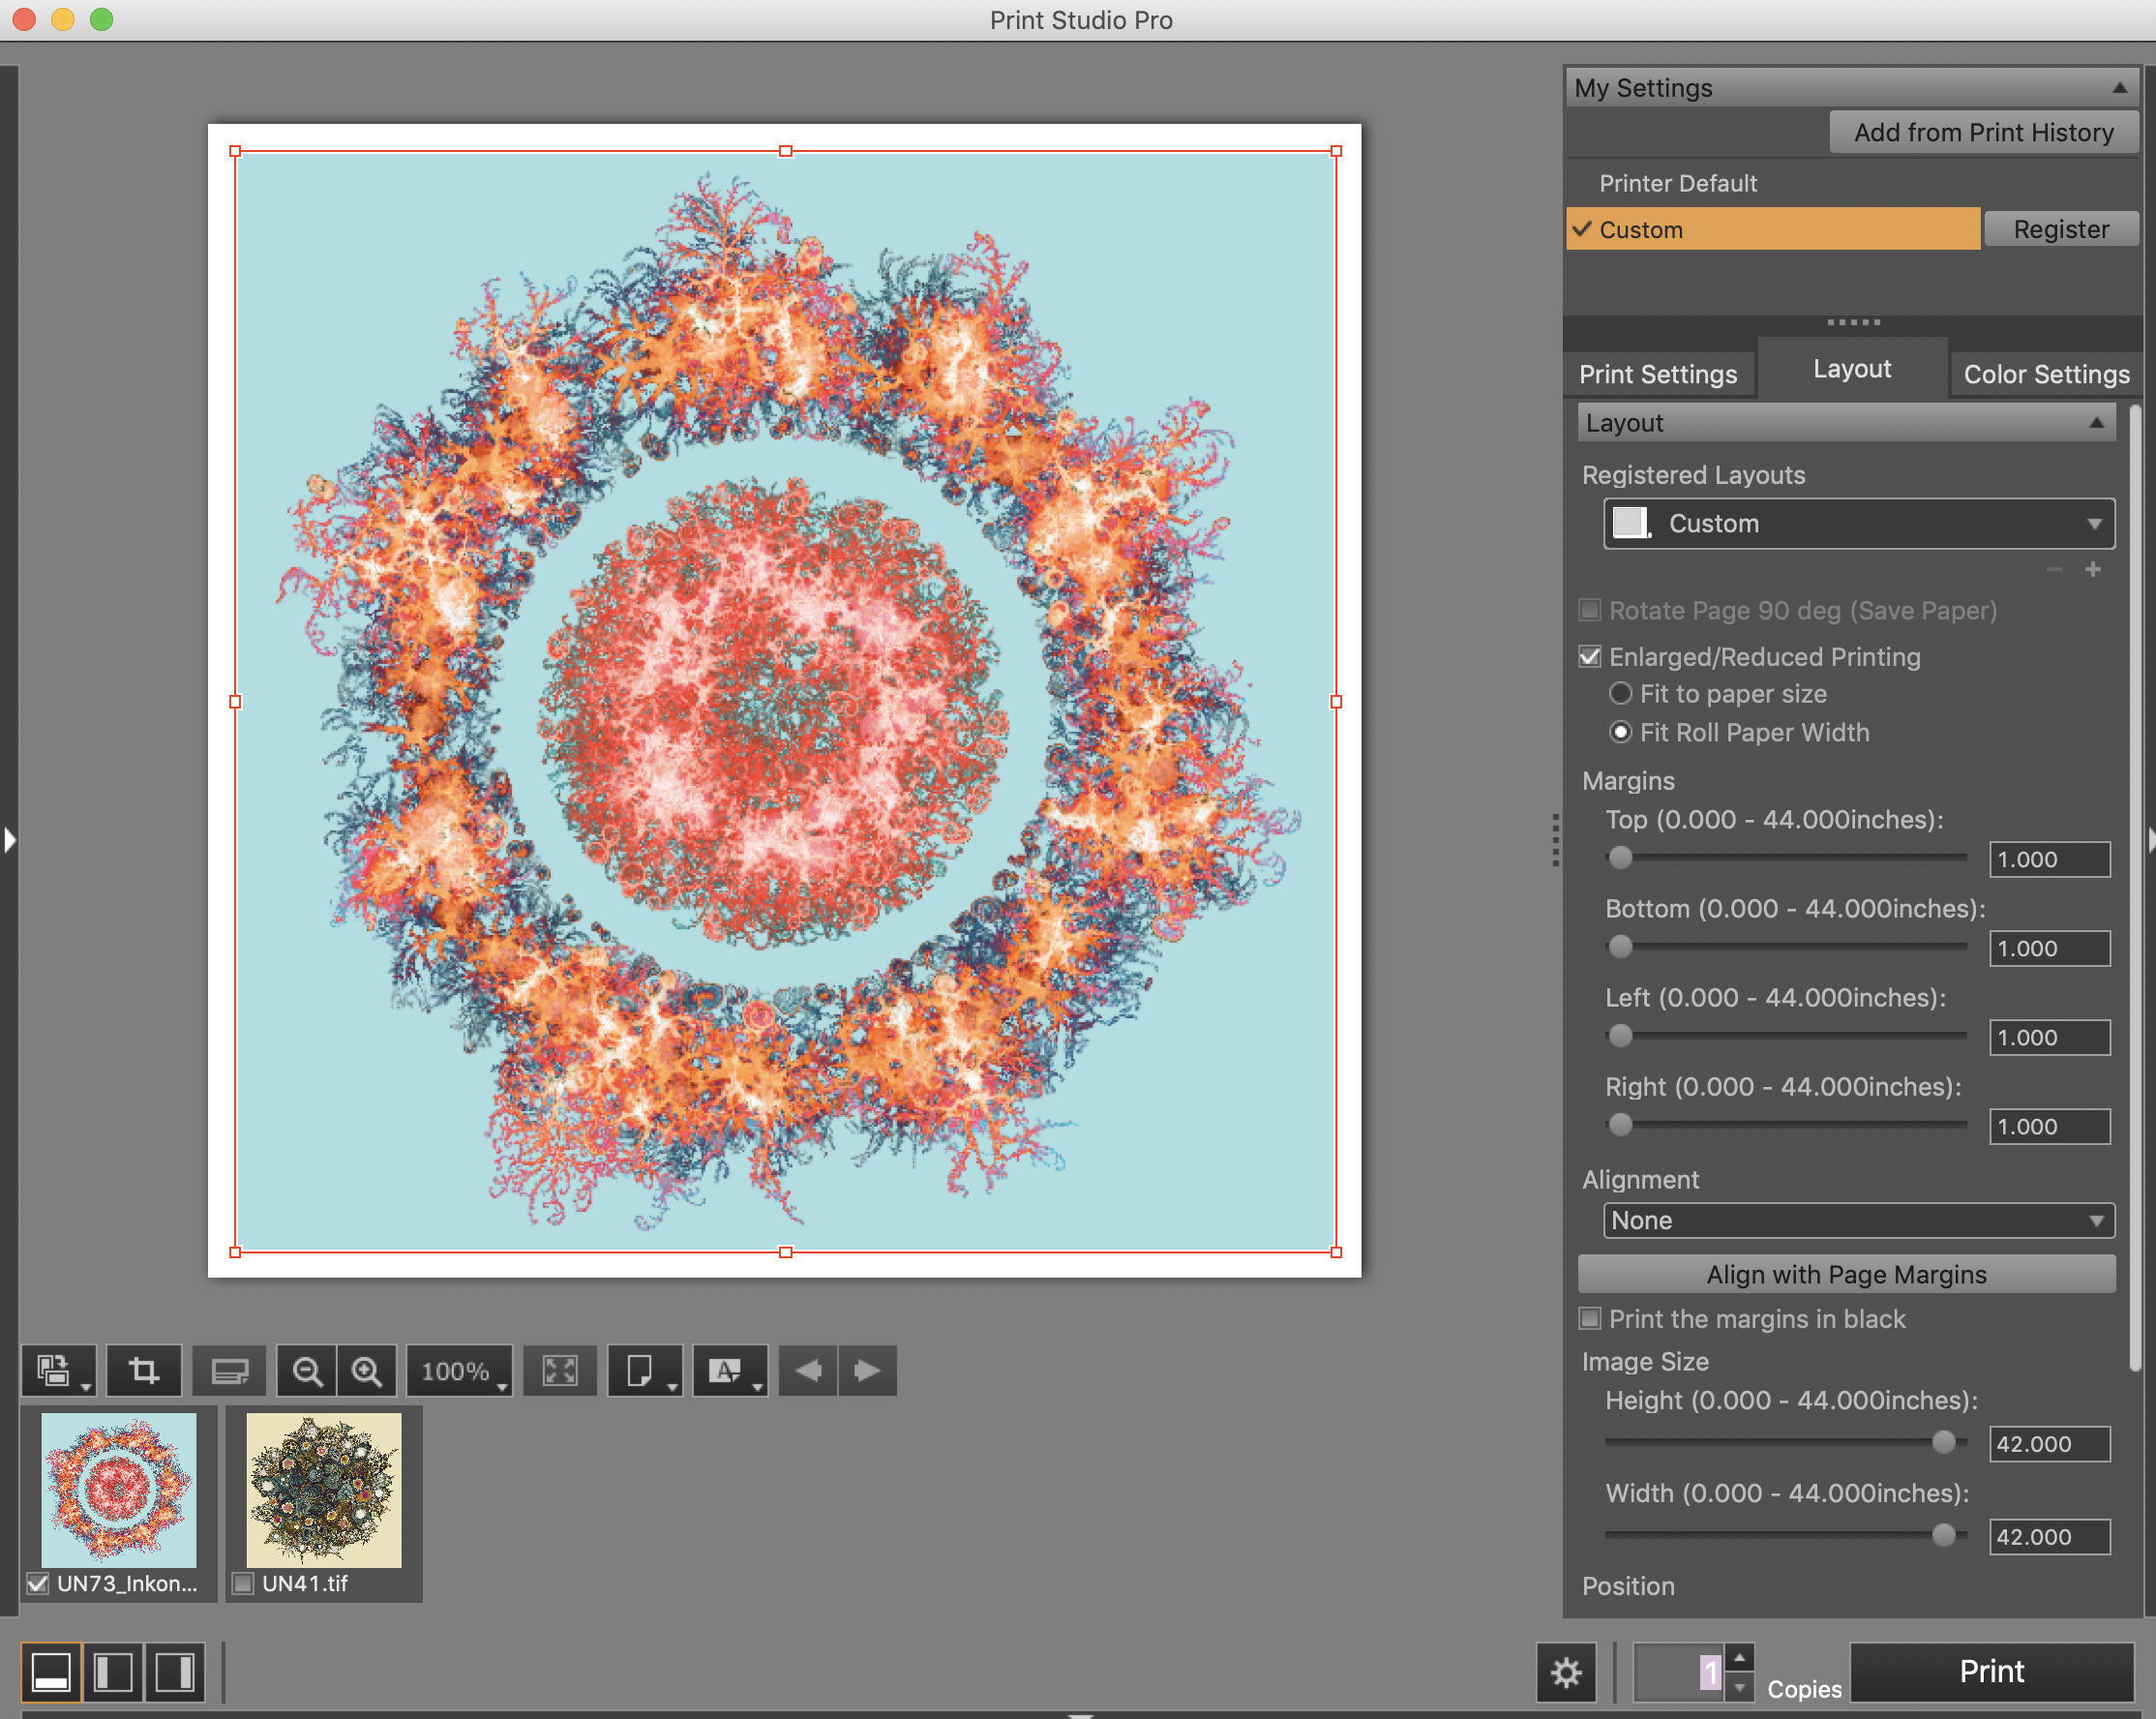
Task: Uncheck Enlarged/Reduced Printing option
Action: 1590,657
